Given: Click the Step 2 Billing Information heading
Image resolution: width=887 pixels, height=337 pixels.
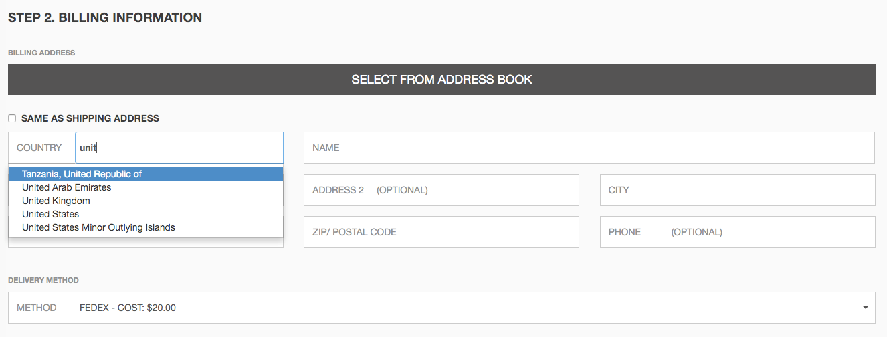Looking at the screenshot, I should (x=105, y=18).
